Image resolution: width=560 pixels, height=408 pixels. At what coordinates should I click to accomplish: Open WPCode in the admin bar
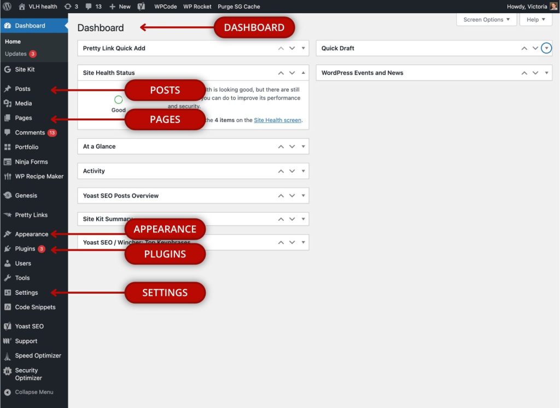[x=165, y=7]
